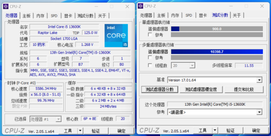Enable multi-thread 參考 checkbox
Image resolution: width=271 pixels, height=136 pixels.
[150, 58]
